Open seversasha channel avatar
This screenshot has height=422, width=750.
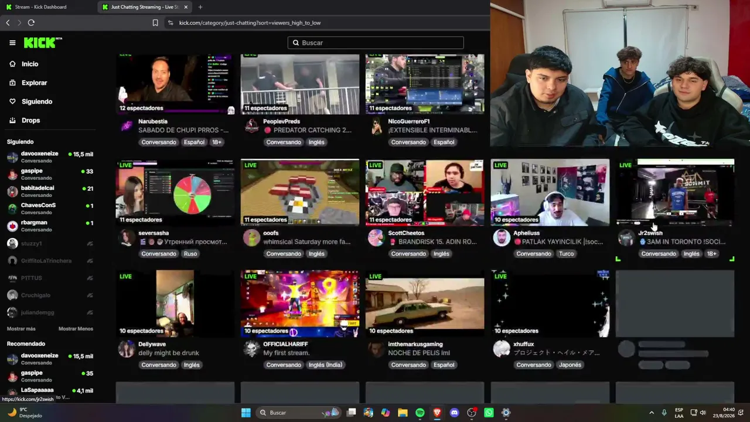(x=127, y=237)
